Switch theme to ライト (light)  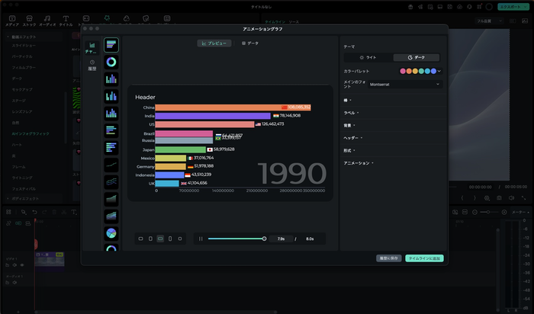pos(368,57)
